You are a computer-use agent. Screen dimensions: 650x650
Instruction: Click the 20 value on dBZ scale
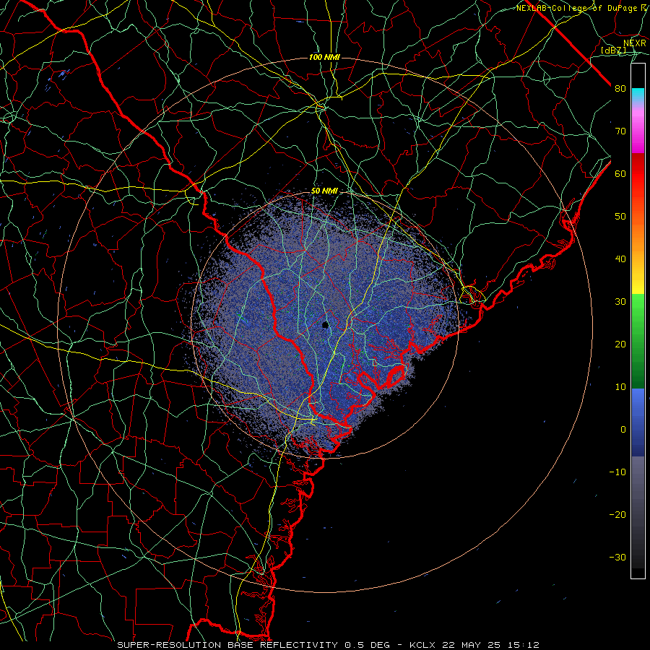(x=620, y=344)
